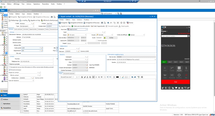Switch to Activités tab in contact window
Viewport: 215px width, 116px height.
pos(26,29)
